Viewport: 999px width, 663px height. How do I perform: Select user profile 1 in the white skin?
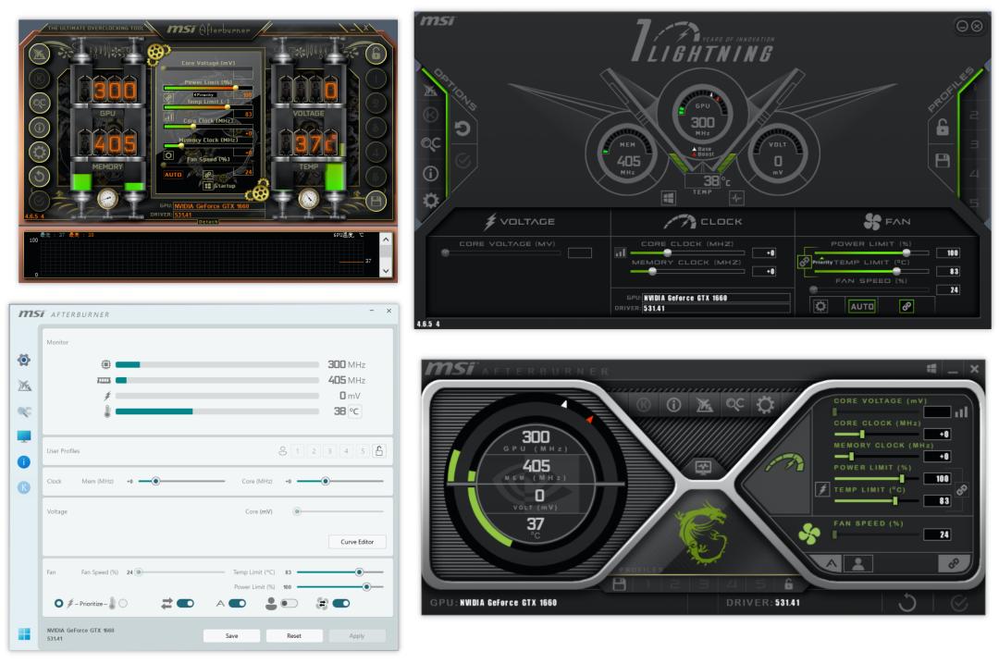[296, 450]
